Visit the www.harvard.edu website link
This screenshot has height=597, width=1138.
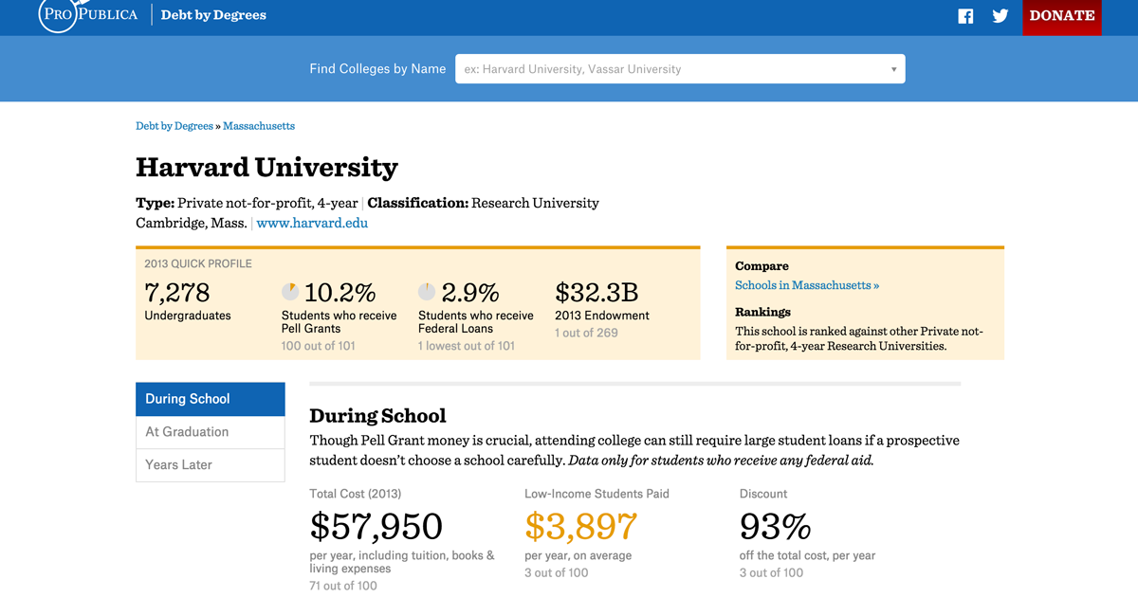pyautogui.click(x=312, y=223)
